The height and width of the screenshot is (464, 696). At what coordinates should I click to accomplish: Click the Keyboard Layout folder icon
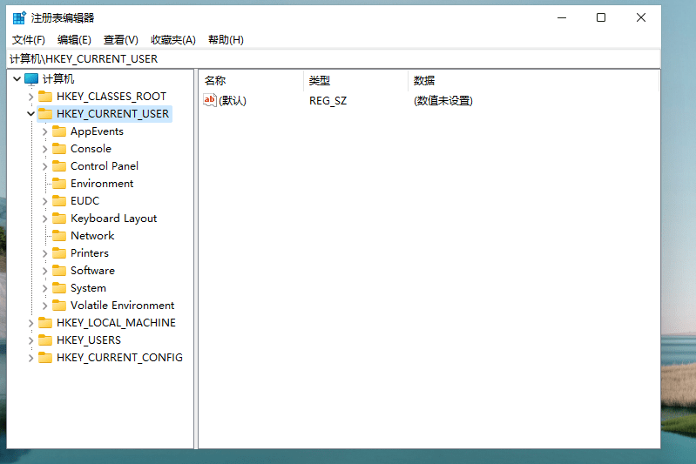[59, 219]
